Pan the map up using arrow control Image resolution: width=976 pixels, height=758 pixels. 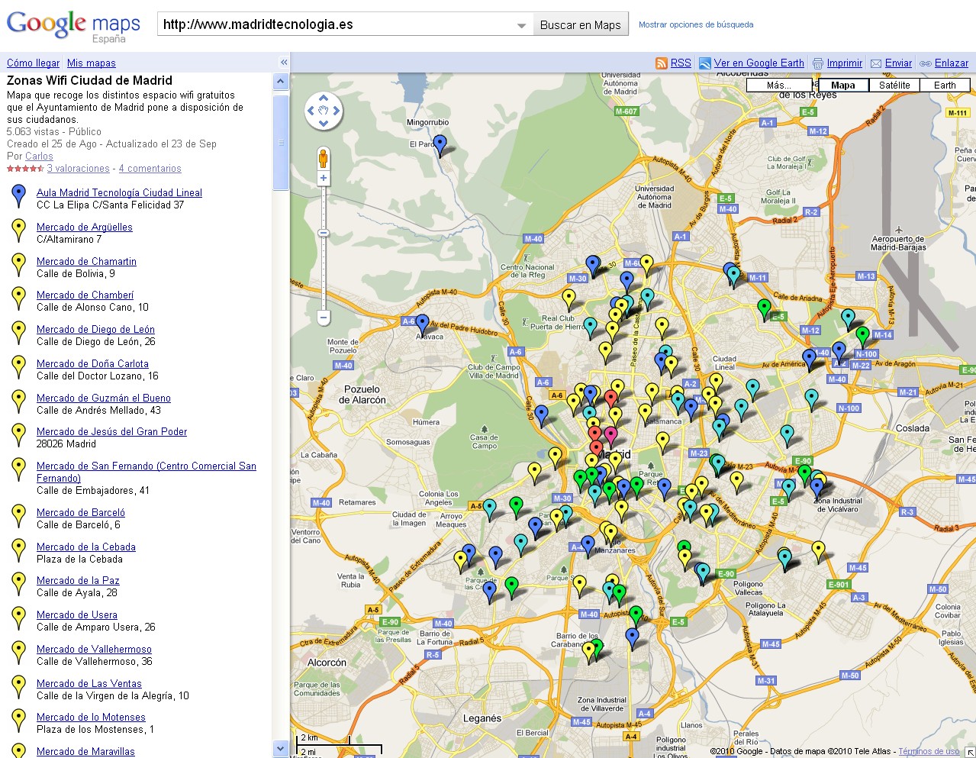pyautogui.click(x=324, y=98)
